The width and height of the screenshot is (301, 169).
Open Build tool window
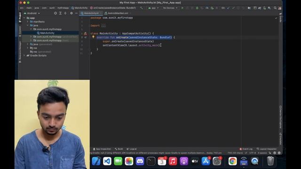tap(119, 149)
